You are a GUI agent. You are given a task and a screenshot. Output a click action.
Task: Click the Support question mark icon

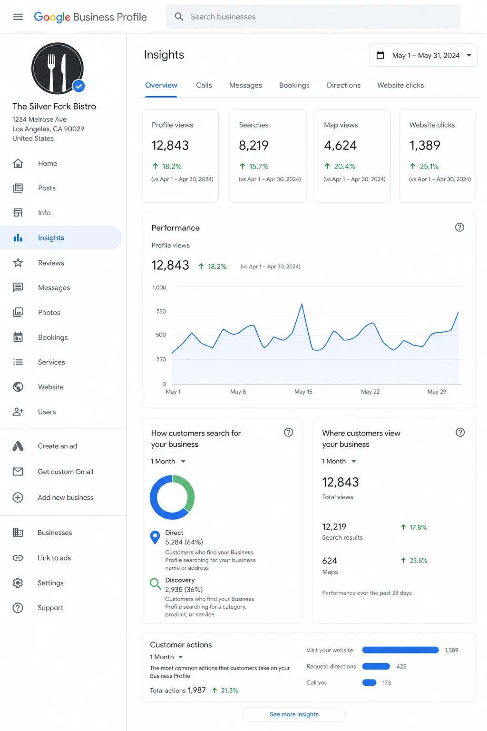tap(18, 608)
